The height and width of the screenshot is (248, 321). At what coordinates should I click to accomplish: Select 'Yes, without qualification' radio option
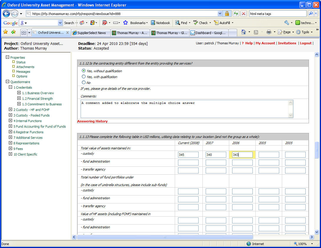(84, 71)
